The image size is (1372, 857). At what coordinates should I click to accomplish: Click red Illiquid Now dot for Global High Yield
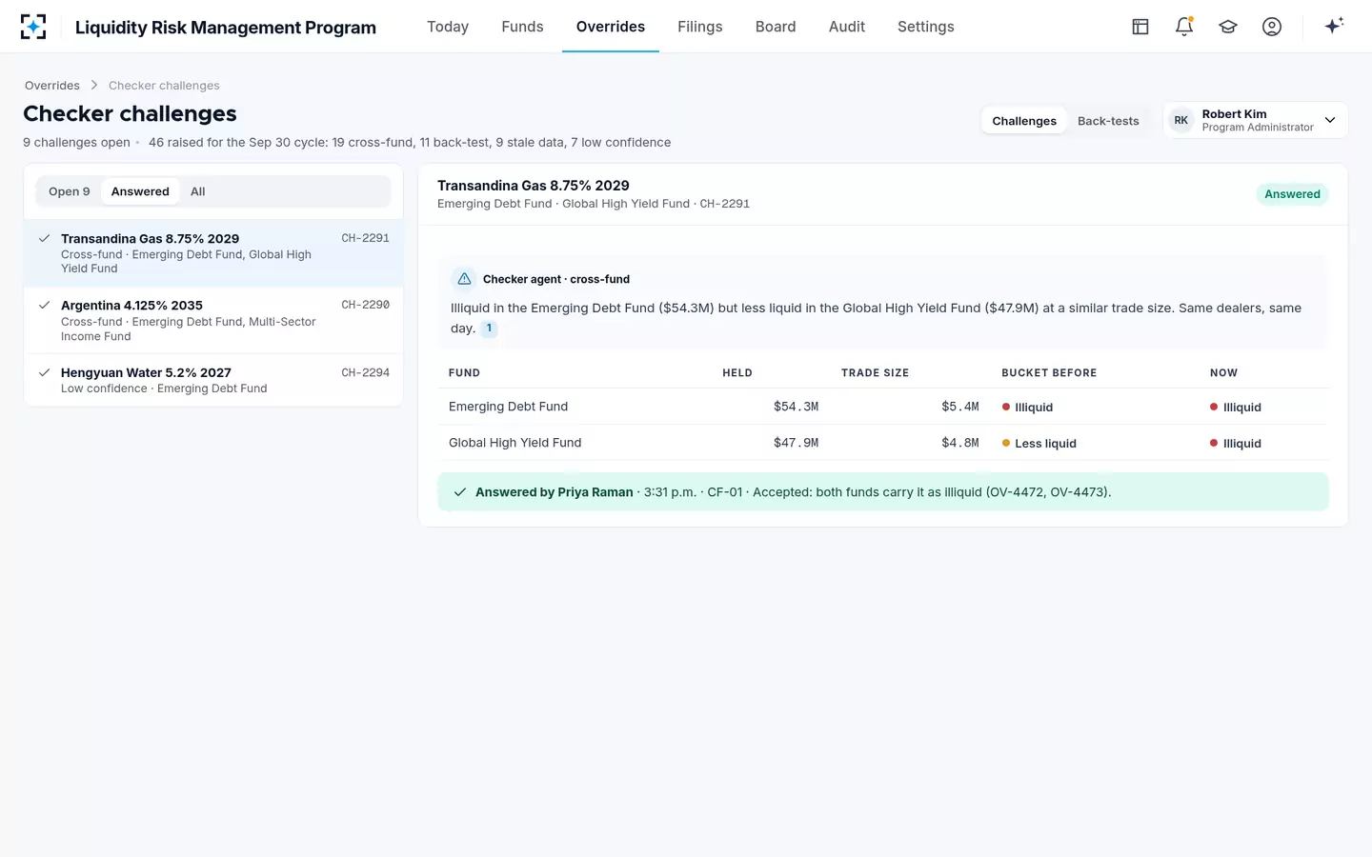(1214, 443)
